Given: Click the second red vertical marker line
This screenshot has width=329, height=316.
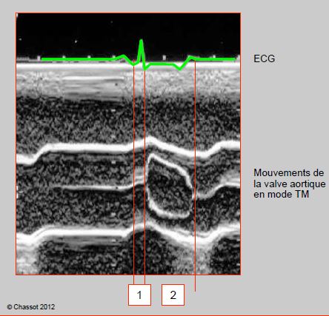Looking at the screenshot, I should (x=144, y=172).
